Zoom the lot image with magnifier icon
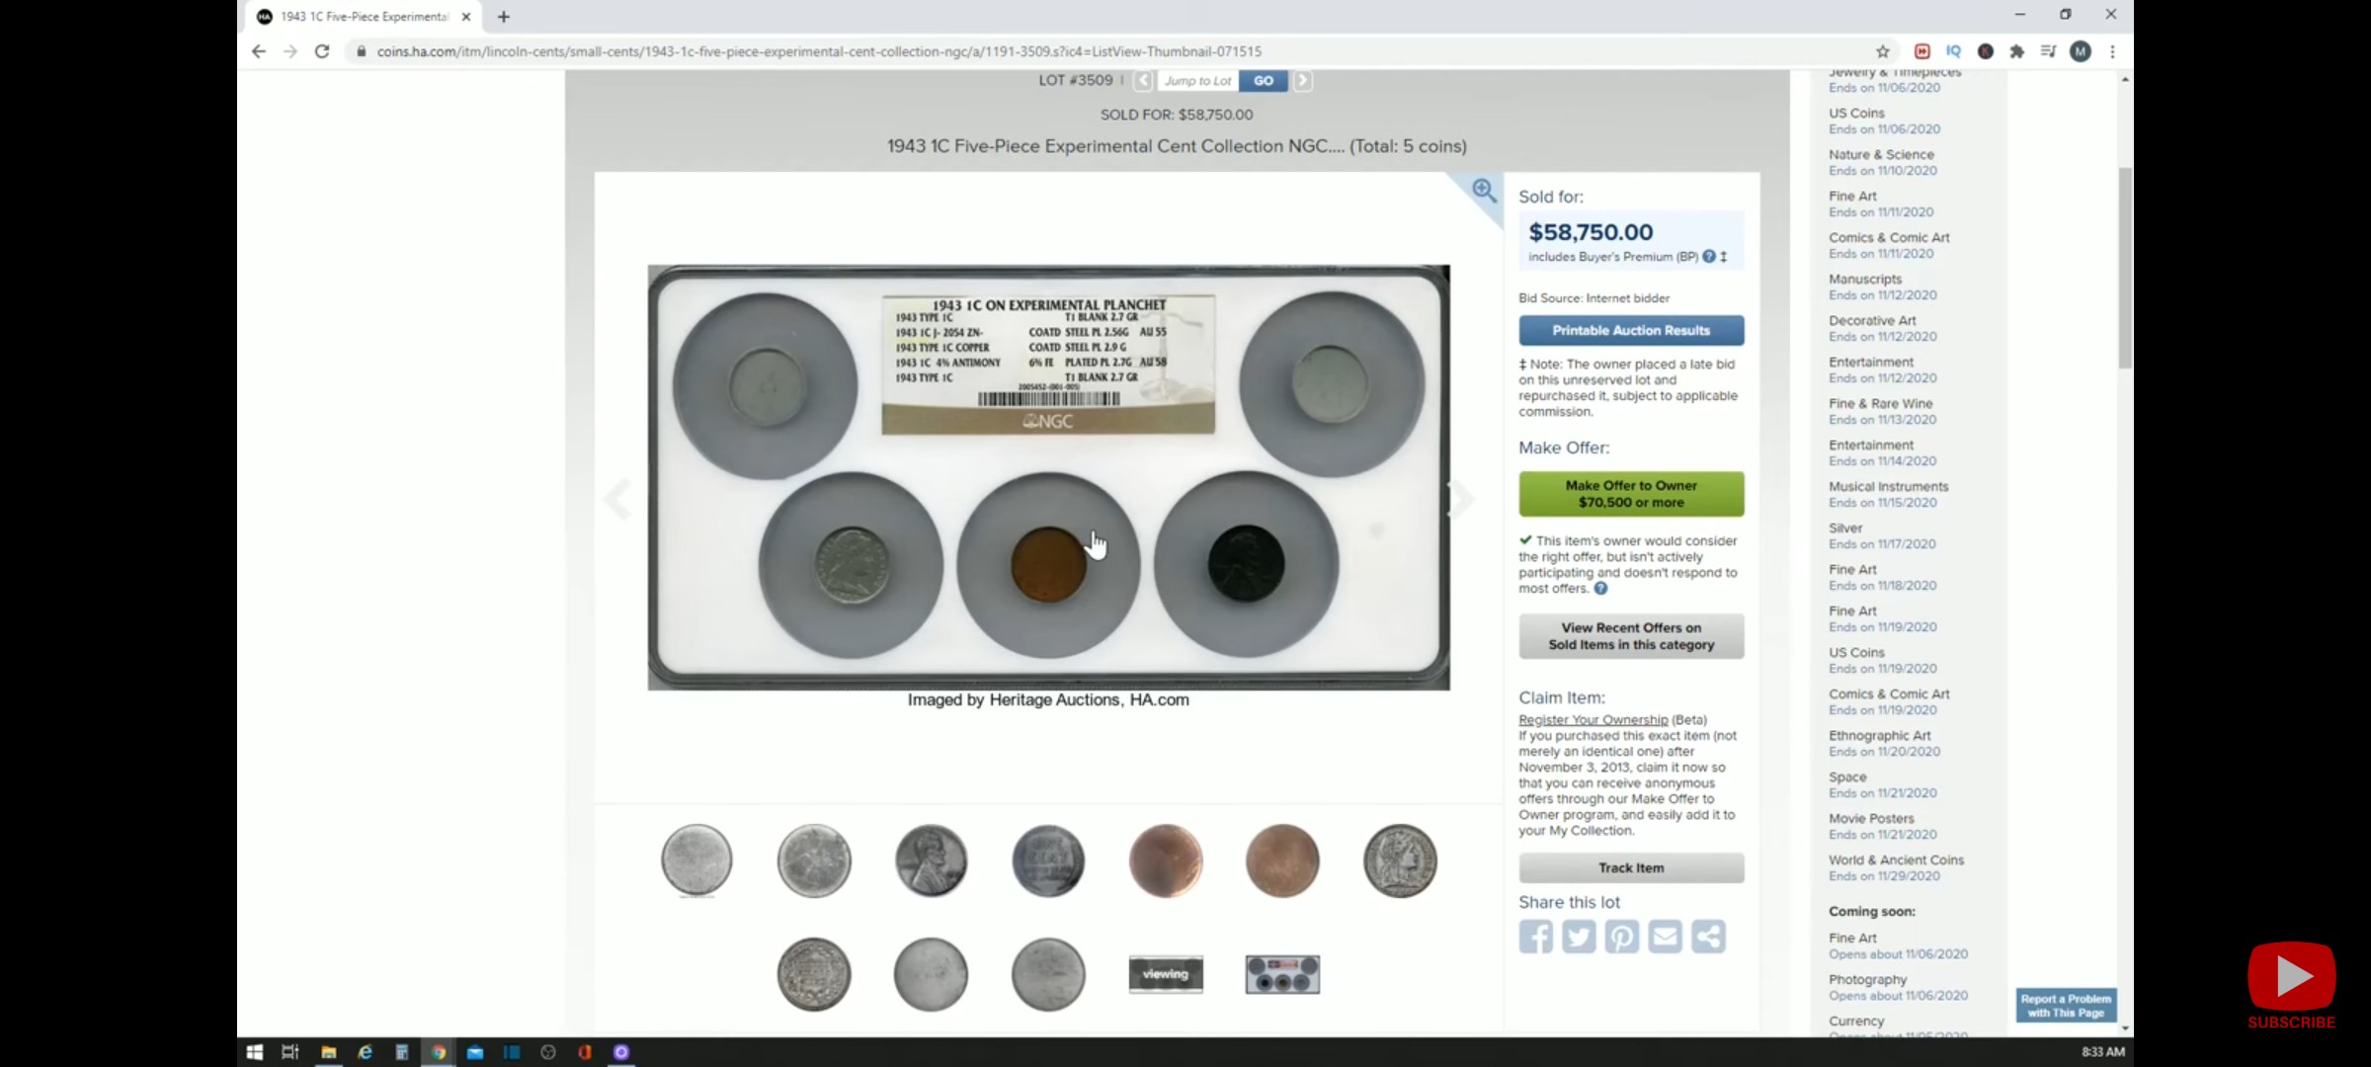 pyautogui.click(x=1483, y=190)
